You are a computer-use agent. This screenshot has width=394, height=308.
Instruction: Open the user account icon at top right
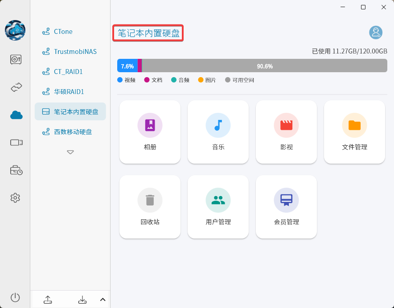[376, 32]
